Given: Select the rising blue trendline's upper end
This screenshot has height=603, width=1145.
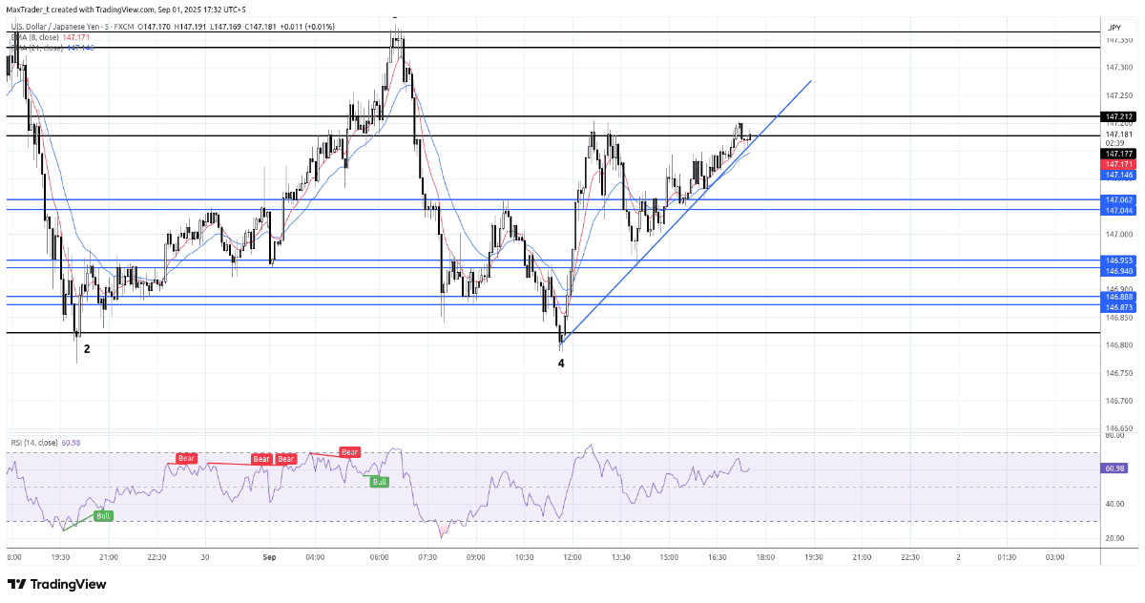Looking at the screenshot, I should coord(811,81).
